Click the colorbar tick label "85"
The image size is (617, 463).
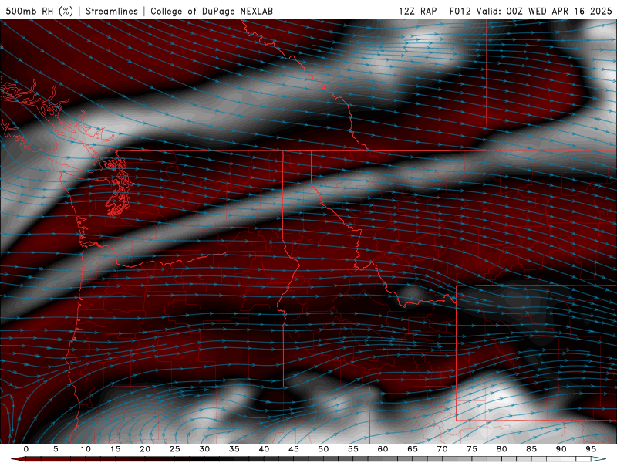click(x=531, y=449)
